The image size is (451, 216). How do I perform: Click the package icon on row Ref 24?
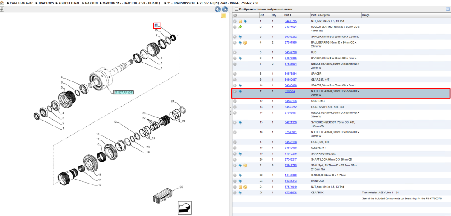[x=245, y=187]
